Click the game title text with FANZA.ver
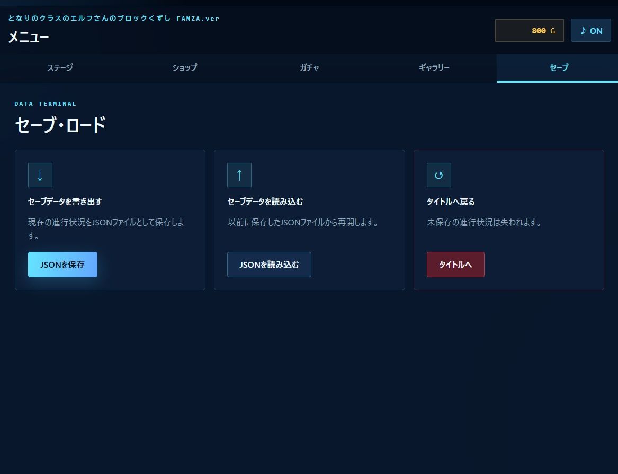The height and width of the screenshot is (474, 618). pos(113,18)
